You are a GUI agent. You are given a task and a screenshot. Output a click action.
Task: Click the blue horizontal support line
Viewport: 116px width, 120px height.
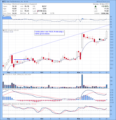coord(22,60)
